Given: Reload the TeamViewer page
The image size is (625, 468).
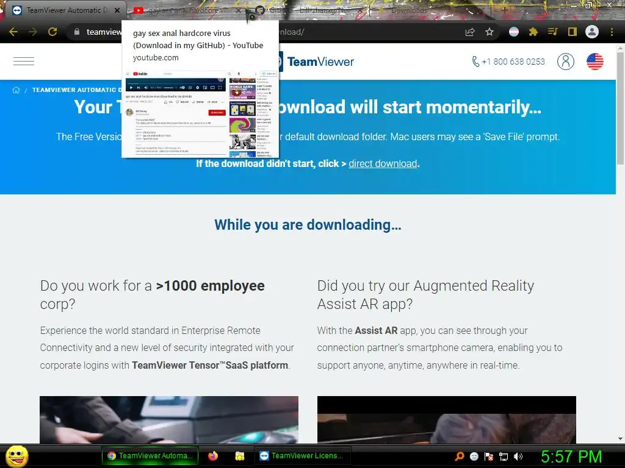Looking at the screenshot, I should pos(52,32).
